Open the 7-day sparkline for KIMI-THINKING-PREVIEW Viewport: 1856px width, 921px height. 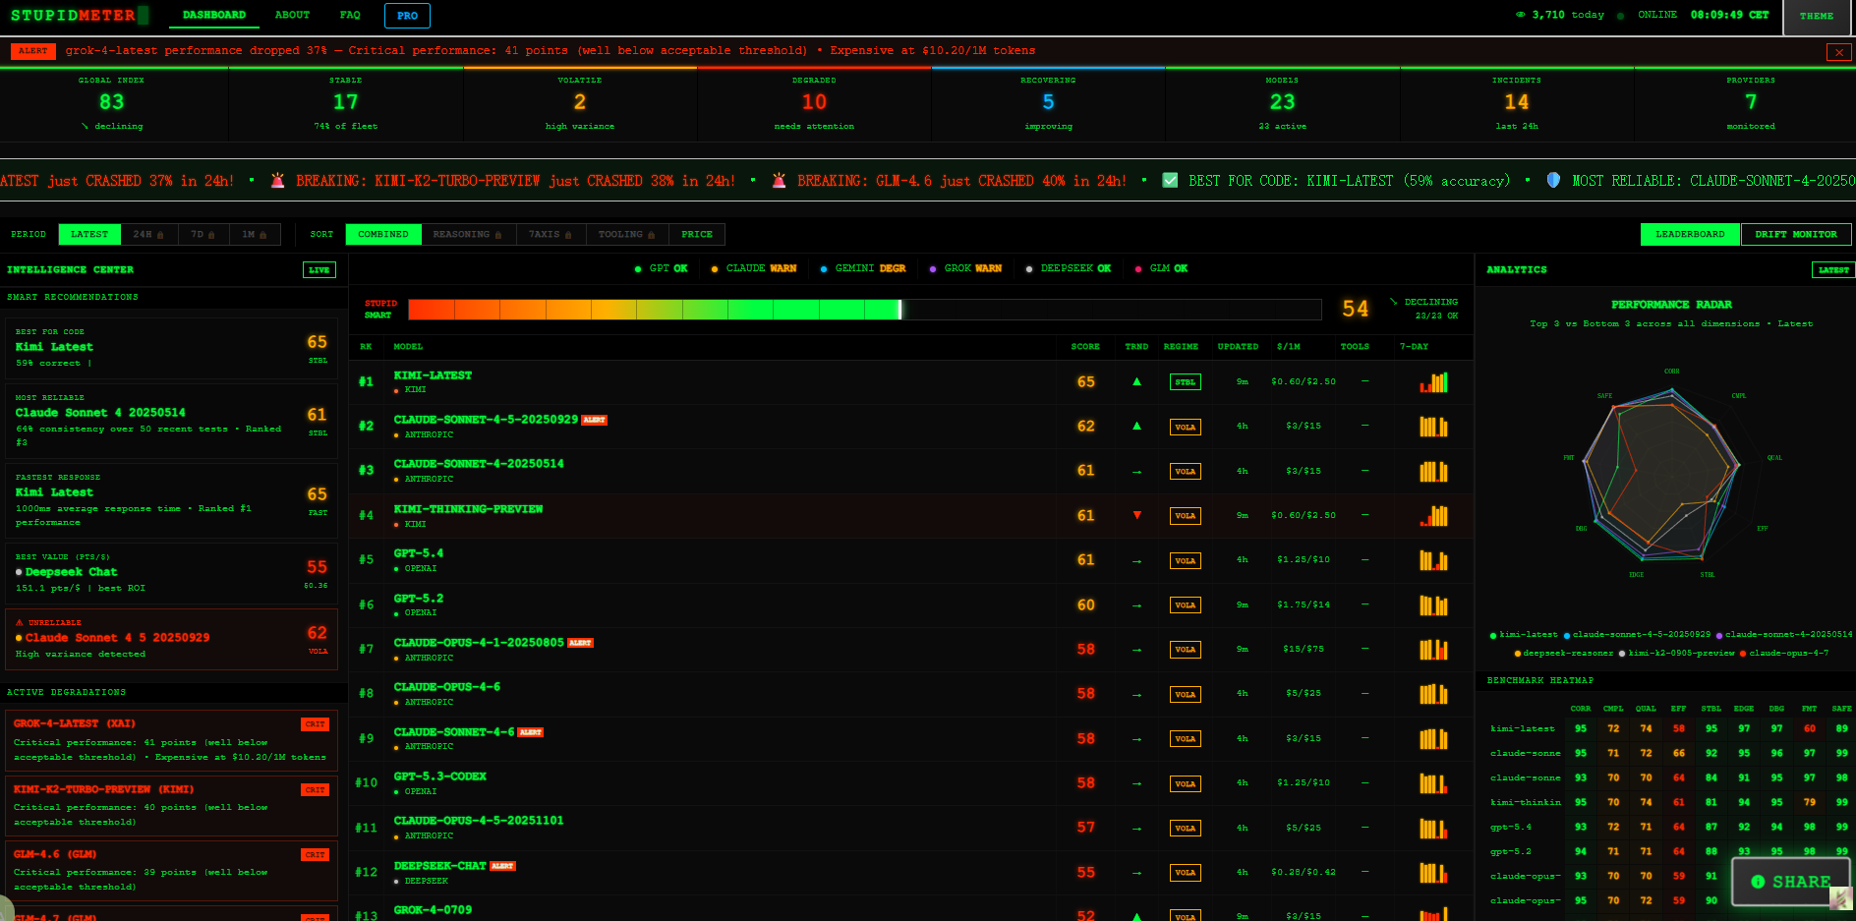coord(1433,515)
